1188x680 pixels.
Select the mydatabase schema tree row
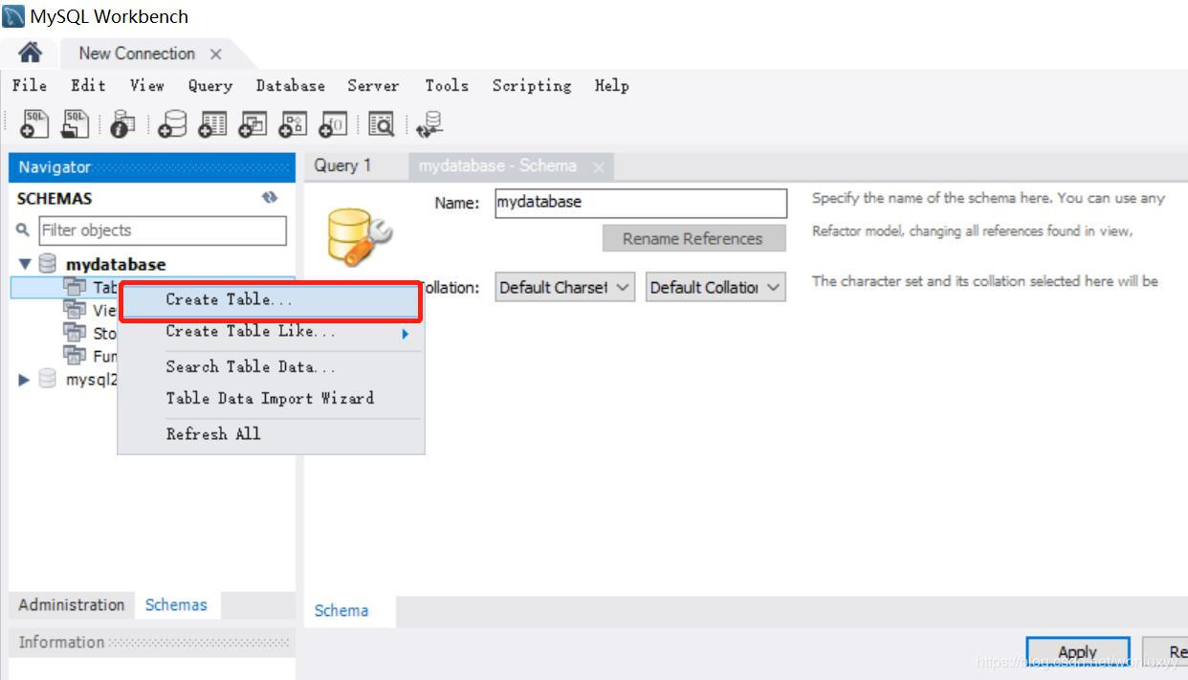tap(152, 264)
